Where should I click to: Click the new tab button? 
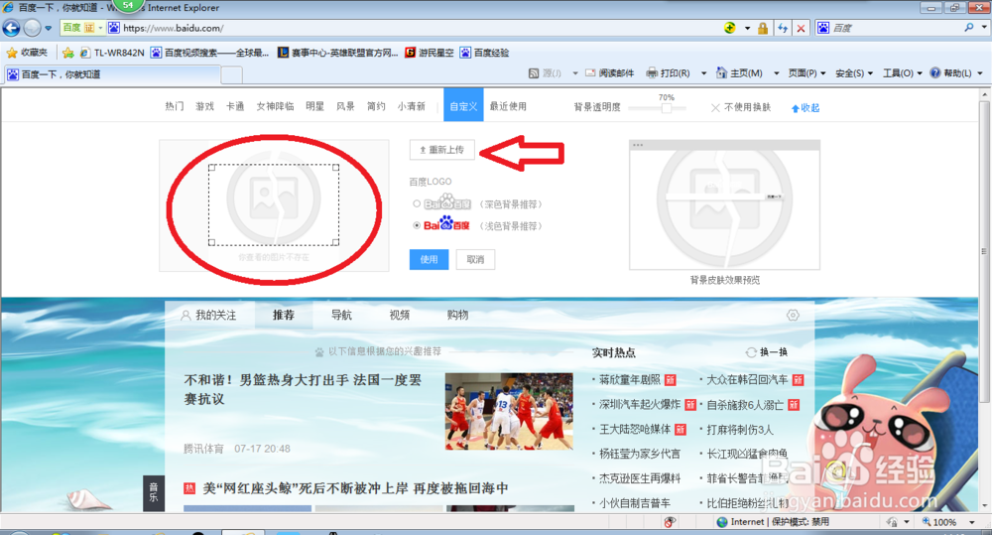click(x=231, y=74)
